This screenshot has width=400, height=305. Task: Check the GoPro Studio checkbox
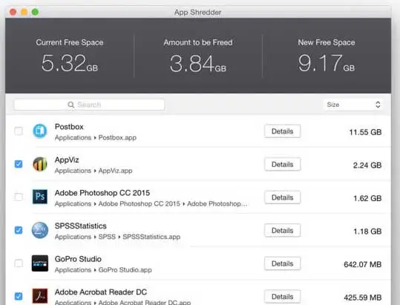19,263
